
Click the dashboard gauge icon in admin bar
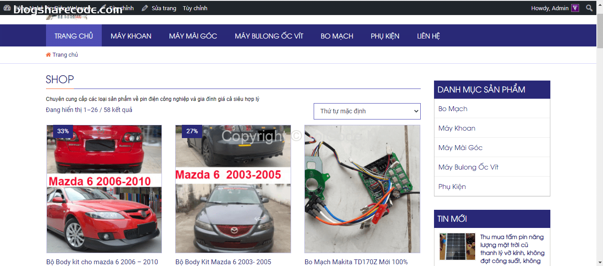coord(7,8)
